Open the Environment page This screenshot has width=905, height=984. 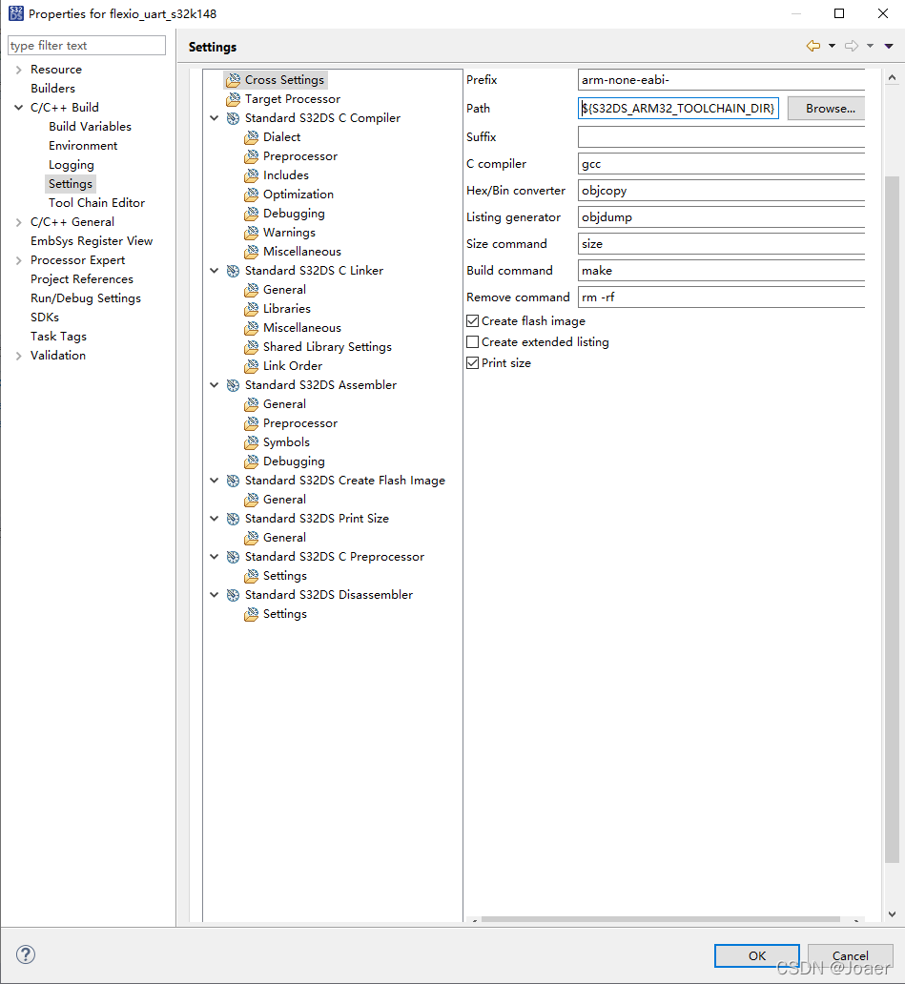(x=83, y=146)
